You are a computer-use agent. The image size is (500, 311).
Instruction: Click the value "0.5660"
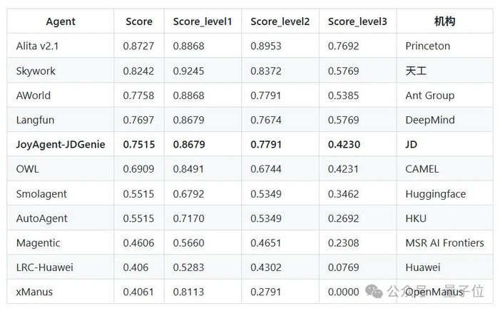[188, 243]
